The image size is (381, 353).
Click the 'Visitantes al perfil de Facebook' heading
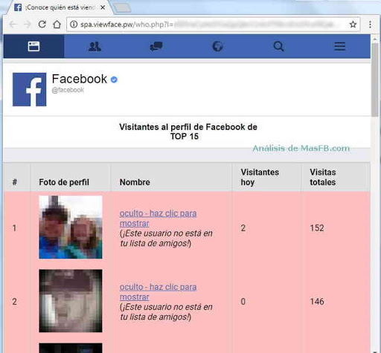188,132
